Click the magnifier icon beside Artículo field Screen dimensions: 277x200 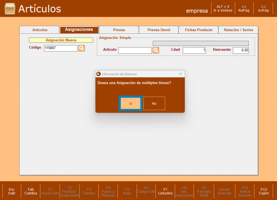(x=156, y=50)
